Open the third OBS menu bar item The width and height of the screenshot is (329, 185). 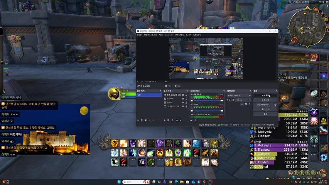click(154, 35)
